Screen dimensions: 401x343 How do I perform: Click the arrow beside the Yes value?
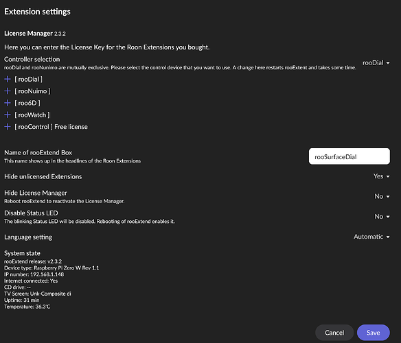388,176
